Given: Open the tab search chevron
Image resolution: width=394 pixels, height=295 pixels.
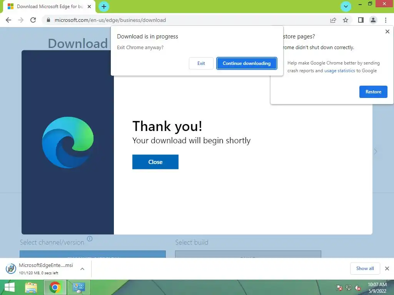Looking at the screenshot, I should point(346,6).
